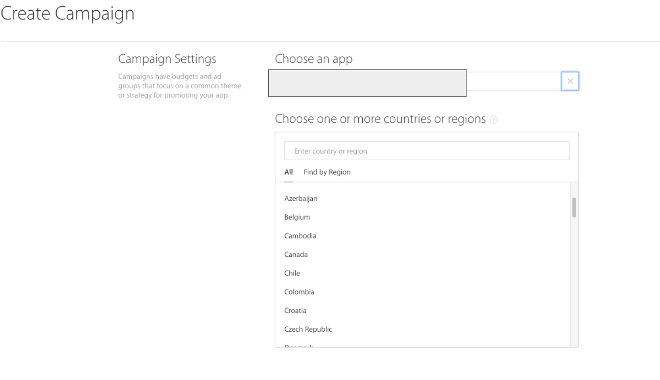Select Azerbaijan from the country list
Image resolution: width=660 pixels, height=380 pixels.
pos(301,198)
